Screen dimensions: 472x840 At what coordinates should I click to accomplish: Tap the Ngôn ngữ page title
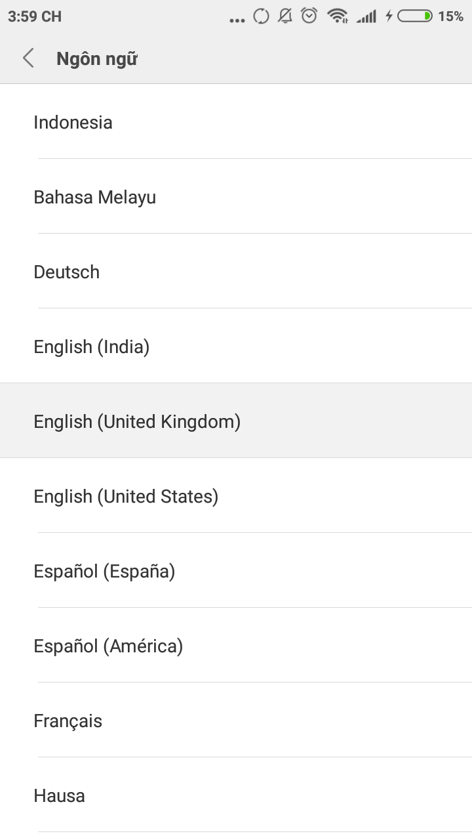pos(97,58)
